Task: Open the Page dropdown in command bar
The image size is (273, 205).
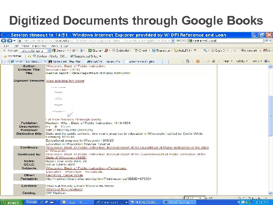Action: 228,61
